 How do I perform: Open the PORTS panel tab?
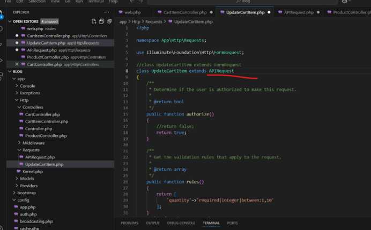coord(232,223)
